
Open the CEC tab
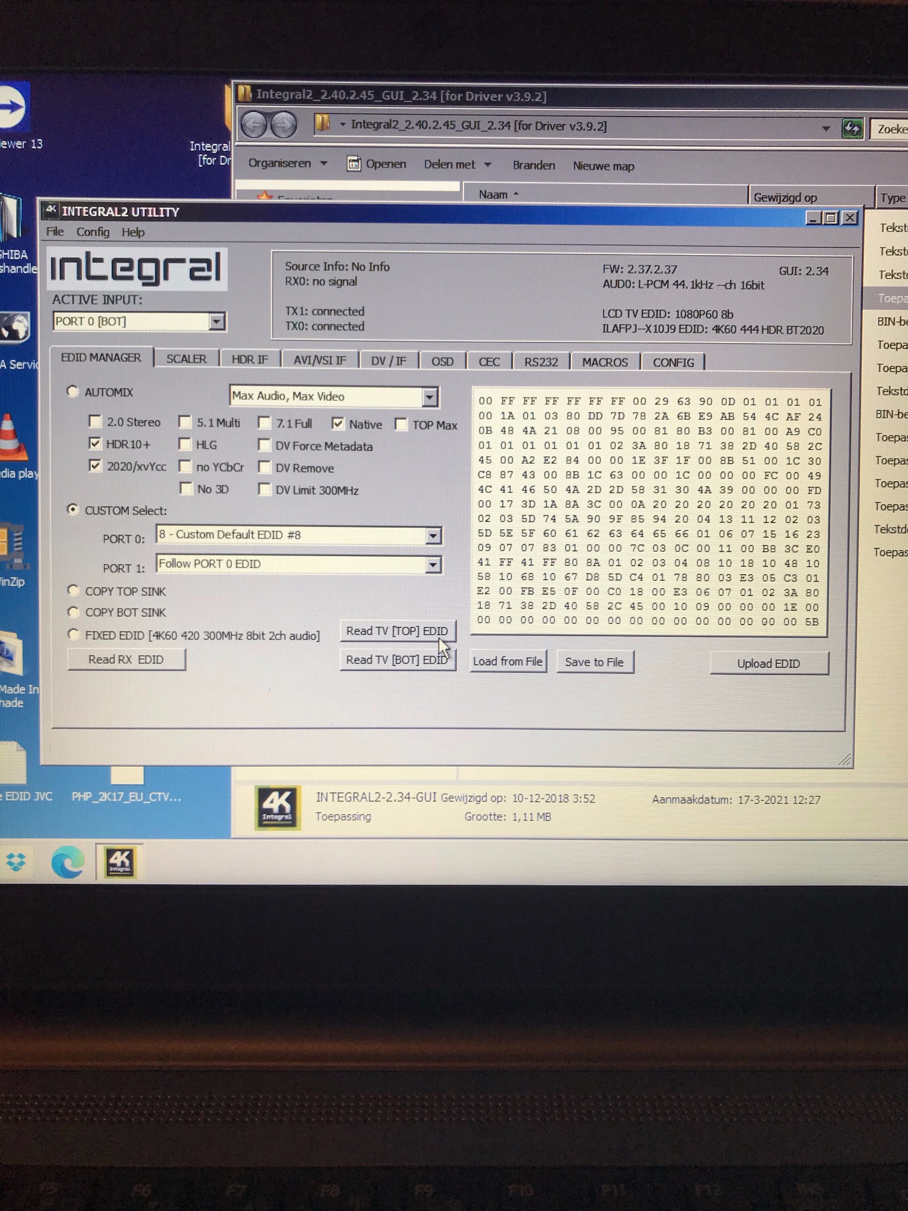(489, 362)
